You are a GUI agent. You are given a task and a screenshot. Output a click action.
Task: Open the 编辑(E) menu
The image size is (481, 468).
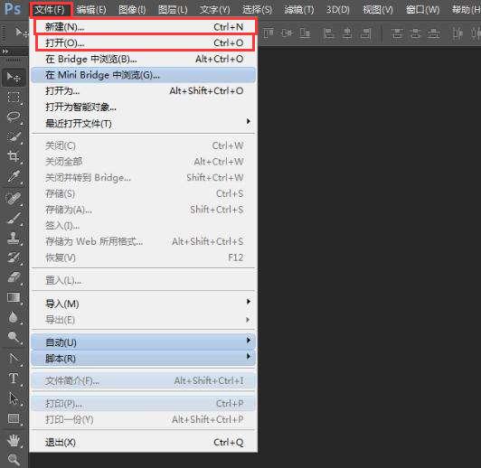pyautogui.click(x=91, y=10)
